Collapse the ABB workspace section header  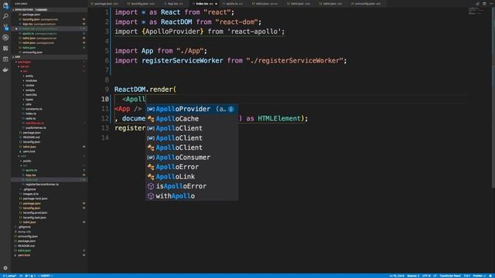49,57
